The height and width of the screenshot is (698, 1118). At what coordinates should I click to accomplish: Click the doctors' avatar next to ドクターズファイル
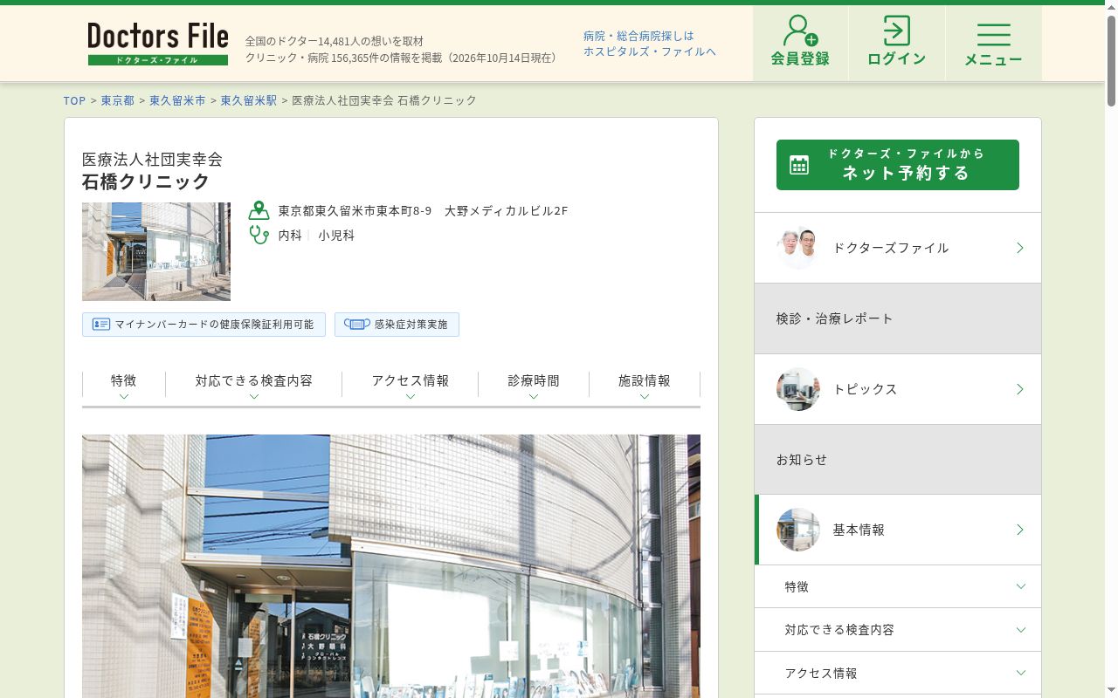click(798, 248)
